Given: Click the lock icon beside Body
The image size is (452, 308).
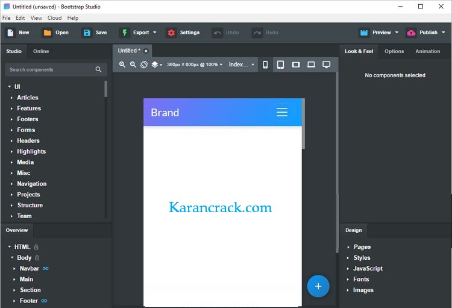Looking at the screenshot, I should (x=37, y=257).
